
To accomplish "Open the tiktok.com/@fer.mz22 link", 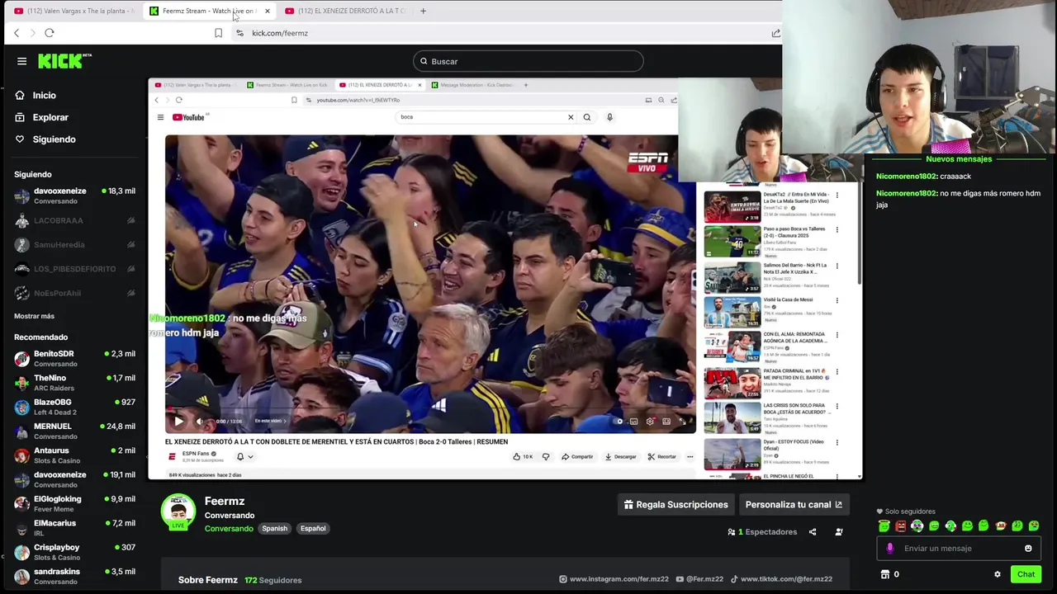I will tap(781, 579).
